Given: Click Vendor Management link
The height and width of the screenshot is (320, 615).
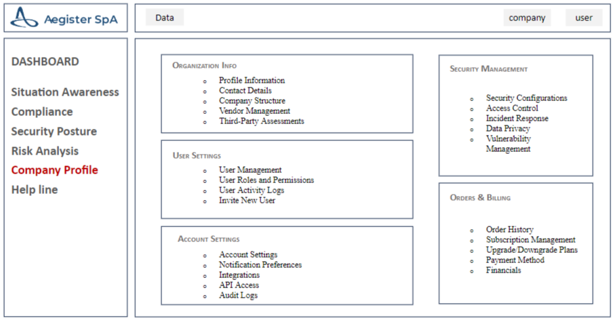Looking at the screenshot, I should pyautogui.click(x=254, y=111).
